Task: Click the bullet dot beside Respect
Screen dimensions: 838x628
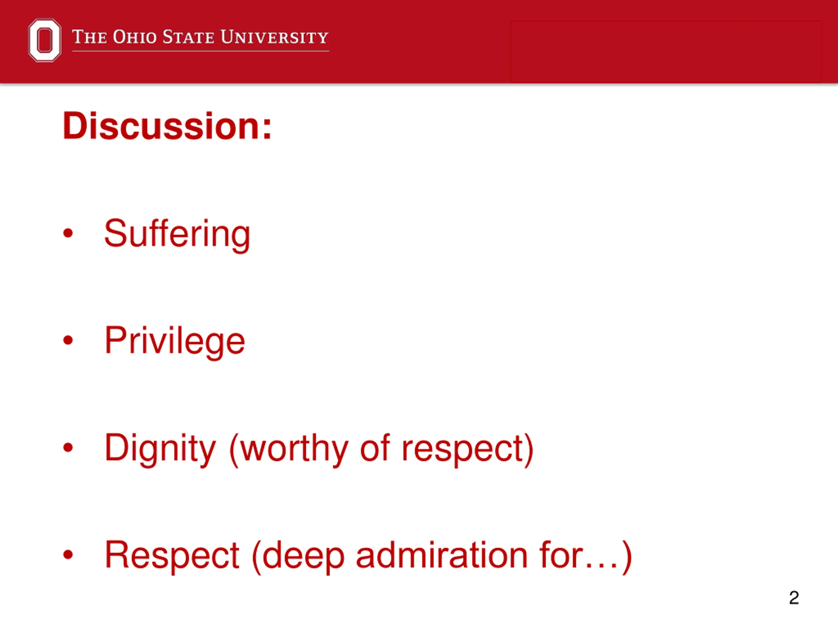Action: click(x=68, y=554)
